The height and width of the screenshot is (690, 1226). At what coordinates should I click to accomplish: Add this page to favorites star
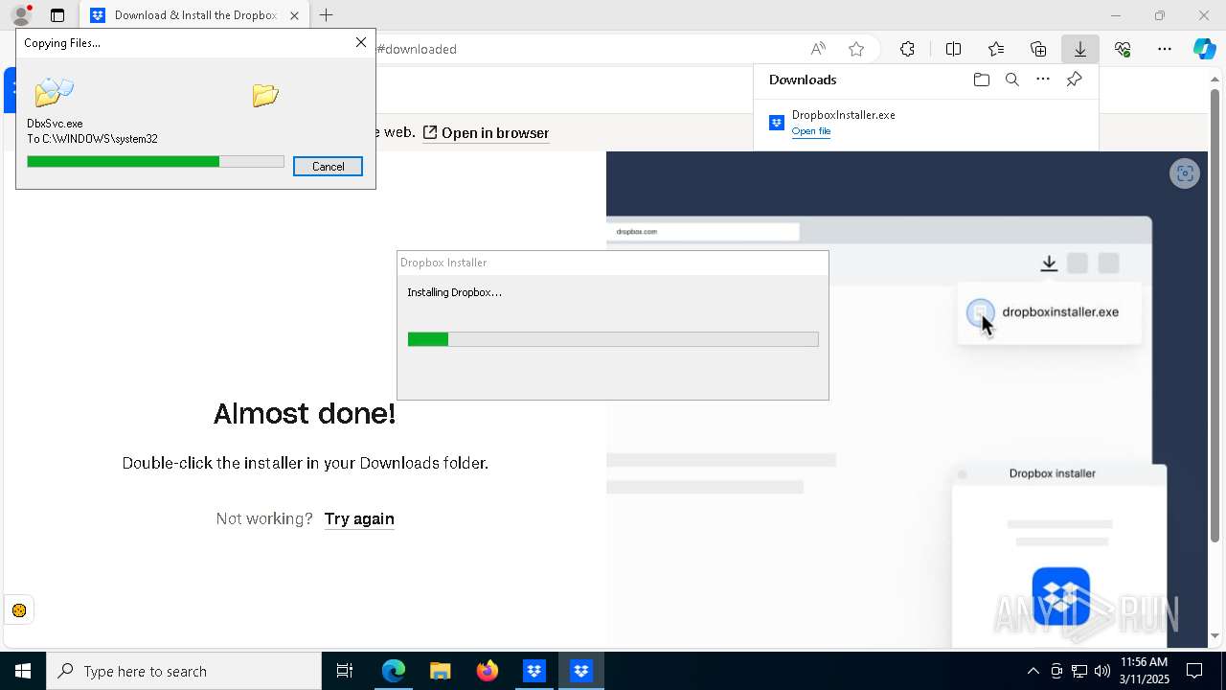tap(856, 49)
